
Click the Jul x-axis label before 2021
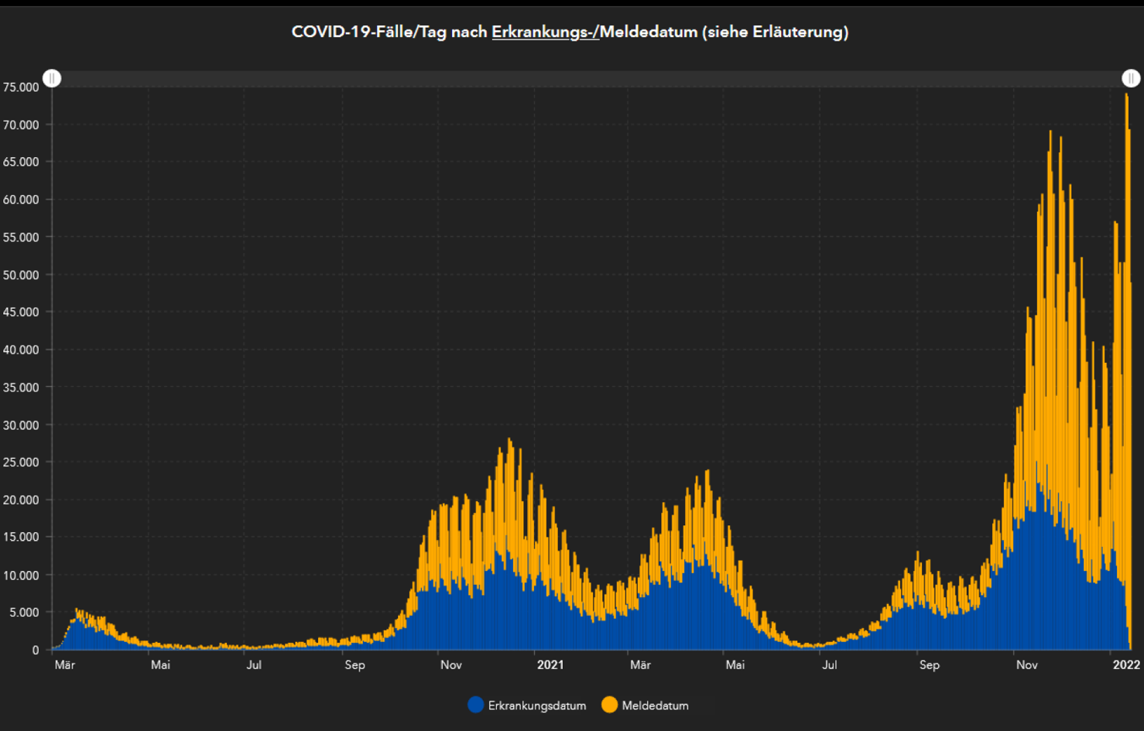[x=254, y=664]
